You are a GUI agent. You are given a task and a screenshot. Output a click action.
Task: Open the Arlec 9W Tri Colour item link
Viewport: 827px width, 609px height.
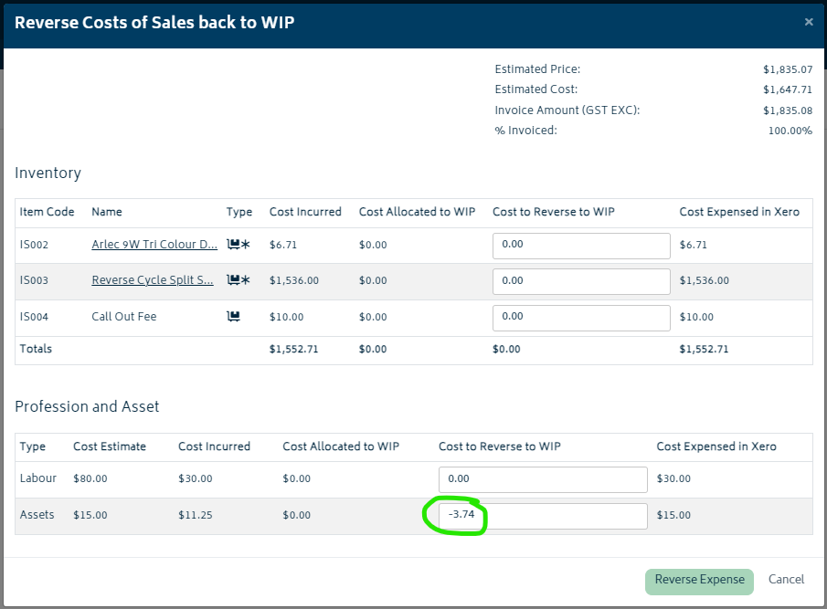[x=154, y=245]
